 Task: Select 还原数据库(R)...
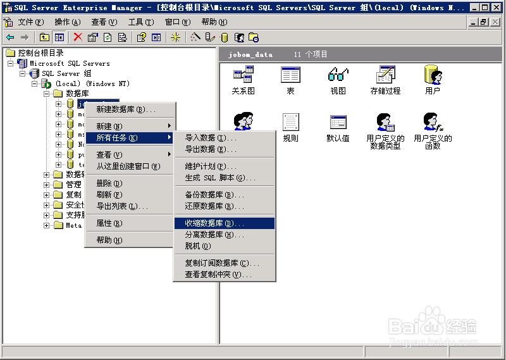(x=225, y=206)
